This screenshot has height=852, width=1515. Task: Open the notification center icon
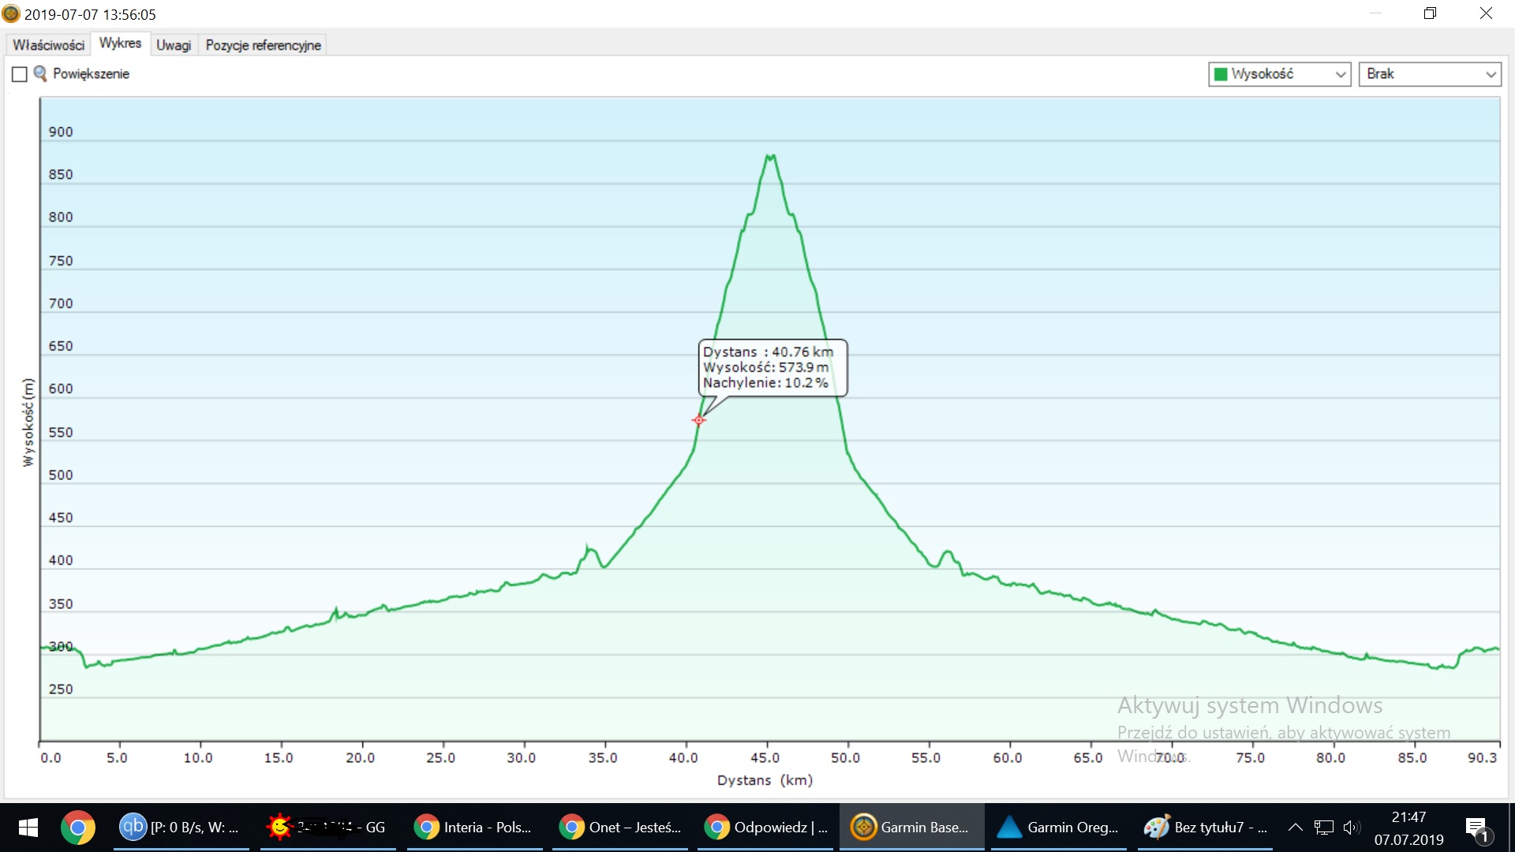point(1476,828)
